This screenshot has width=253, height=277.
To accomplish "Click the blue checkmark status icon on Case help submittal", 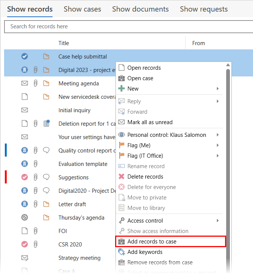I will point(25,57).
